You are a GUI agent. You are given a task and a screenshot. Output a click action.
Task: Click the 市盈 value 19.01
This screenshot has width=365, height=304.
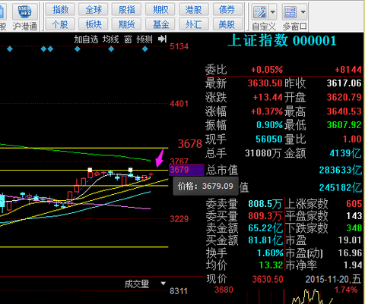[350, 240]
